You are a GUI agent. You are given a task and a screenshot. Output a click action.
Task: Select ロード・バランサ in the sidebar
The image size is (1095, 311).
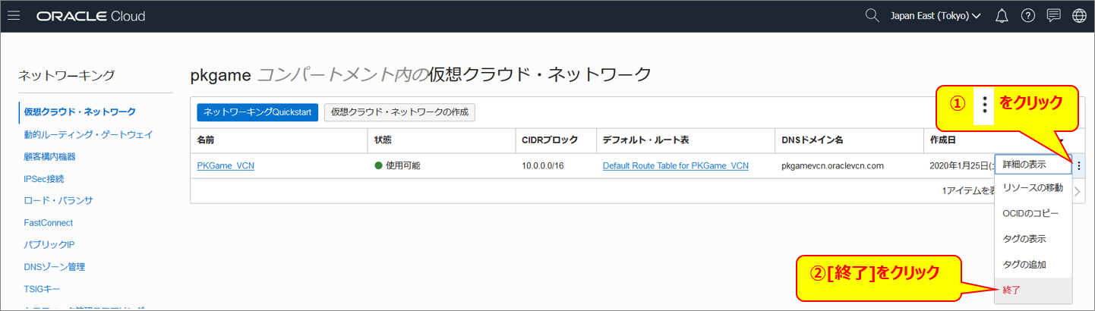click(x=58, y=200)
